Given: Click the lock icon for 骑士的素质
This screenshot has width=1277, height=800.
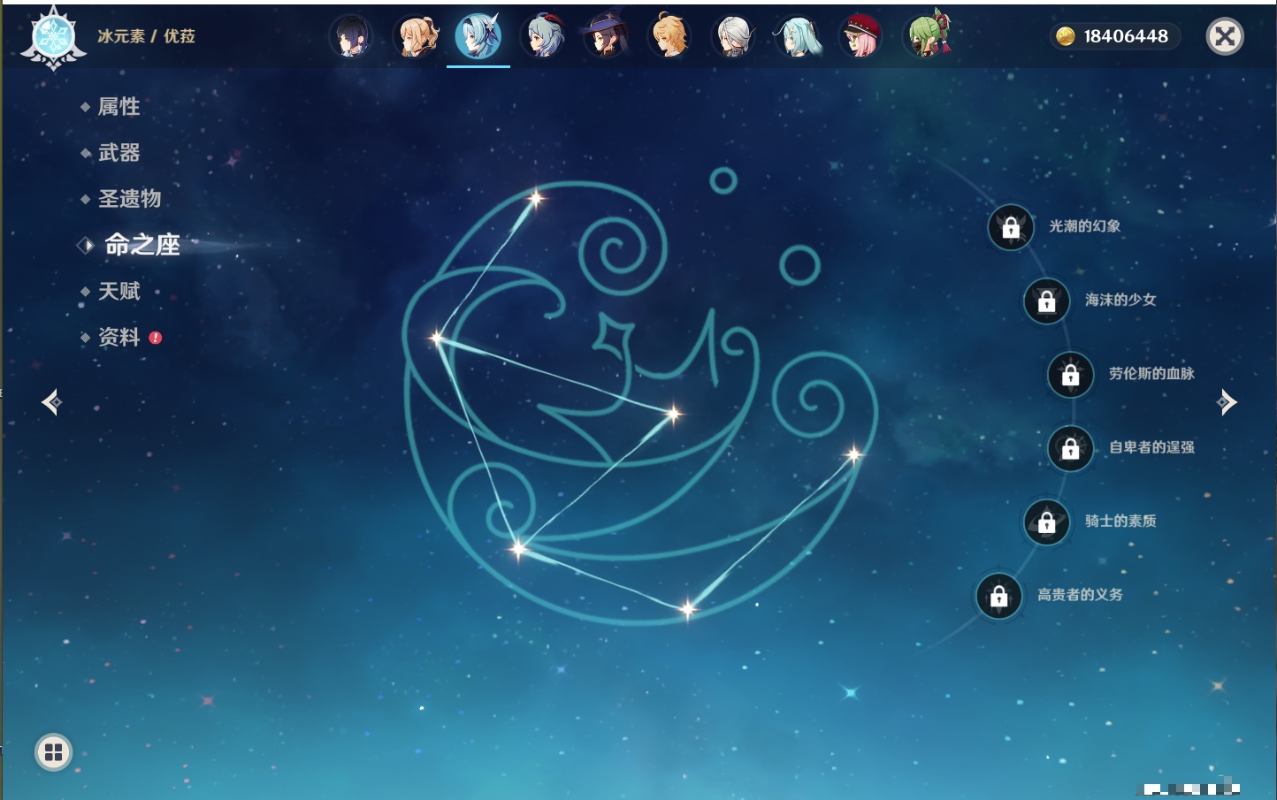Looking at the screenshot, I should tap(1047, 522).
